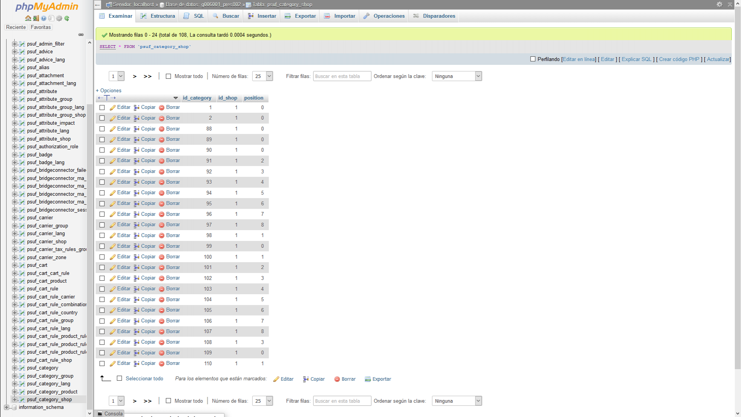
Task: Open the navigation panel settings gear icon
Action: click(x=59, y=18)
